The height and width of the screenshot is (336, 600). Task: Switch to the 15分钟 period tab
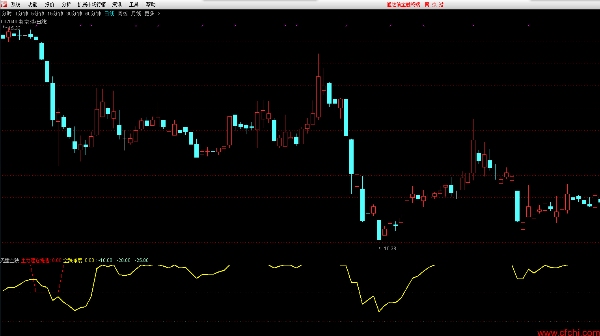click(x=55, y=13)
